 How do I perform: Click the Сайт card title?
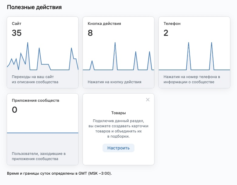[17, 24]
